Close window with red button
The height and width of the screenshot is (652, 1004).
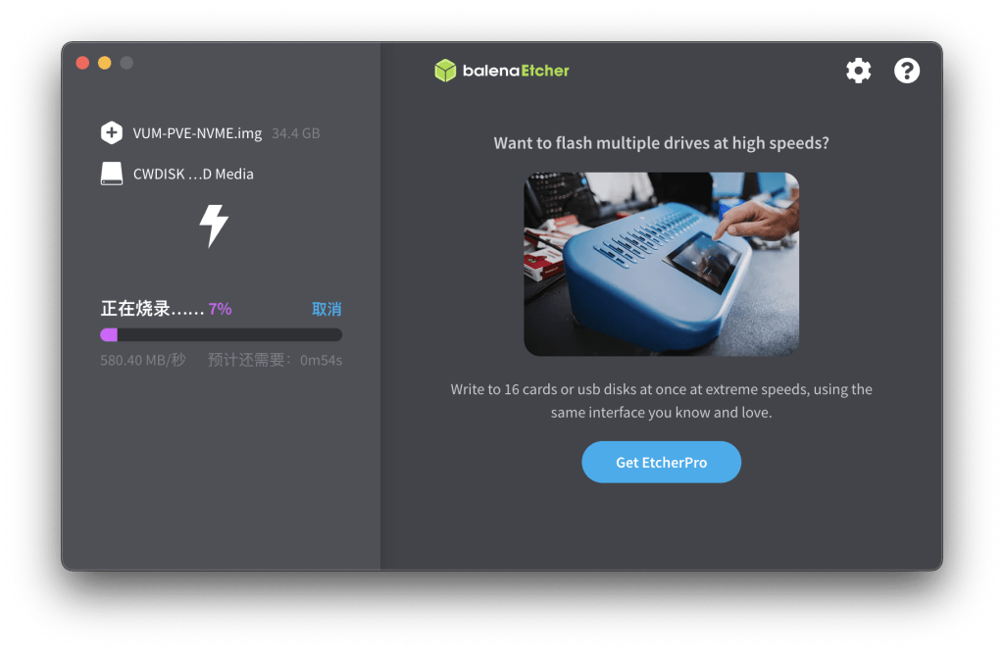coord(82,63)
